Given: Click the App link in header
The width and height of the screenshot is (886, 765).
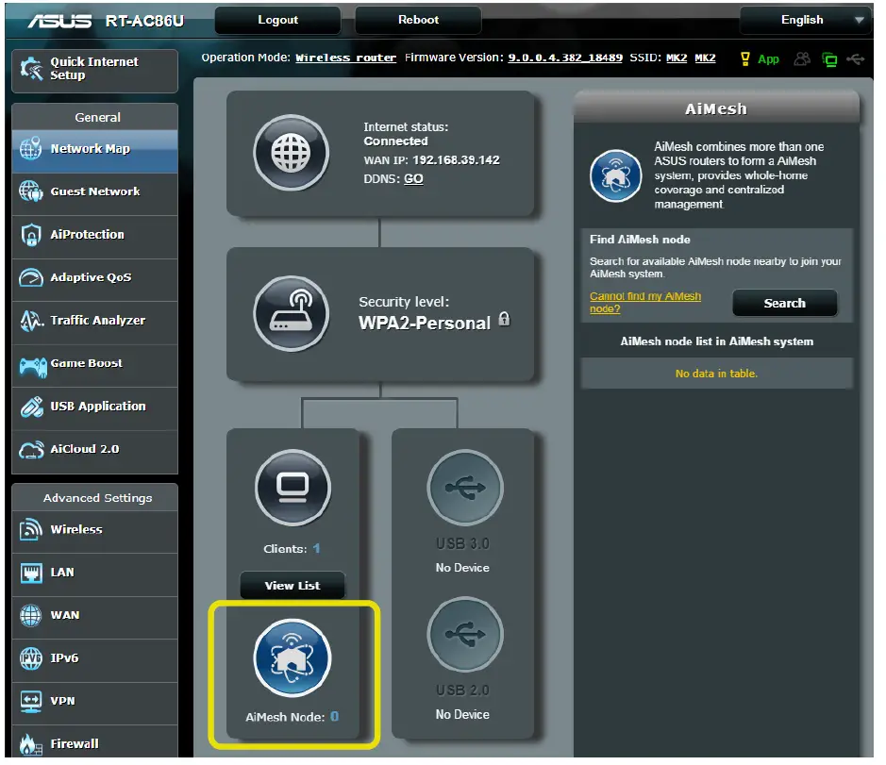Looking at the screenshot, I should (768, 59).
